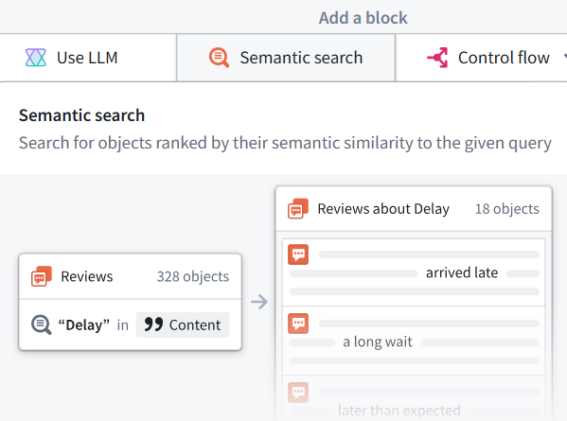Click the arrow between Reviews and results
The height and width of the screenshot is (421, 567).
259,302
